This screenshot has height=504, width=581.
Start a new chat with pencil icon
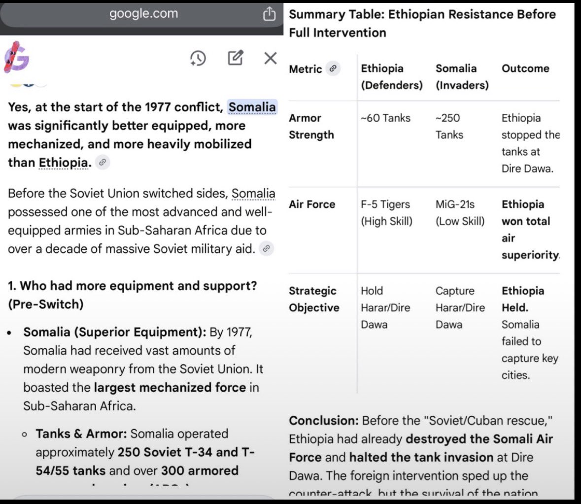pyautogui.click(x=235, y=58)
